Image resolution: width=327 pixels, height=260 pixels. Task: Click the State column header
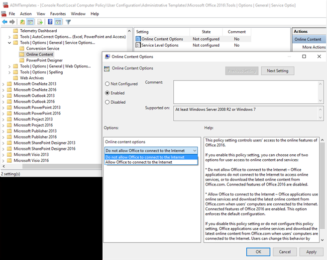206,32
